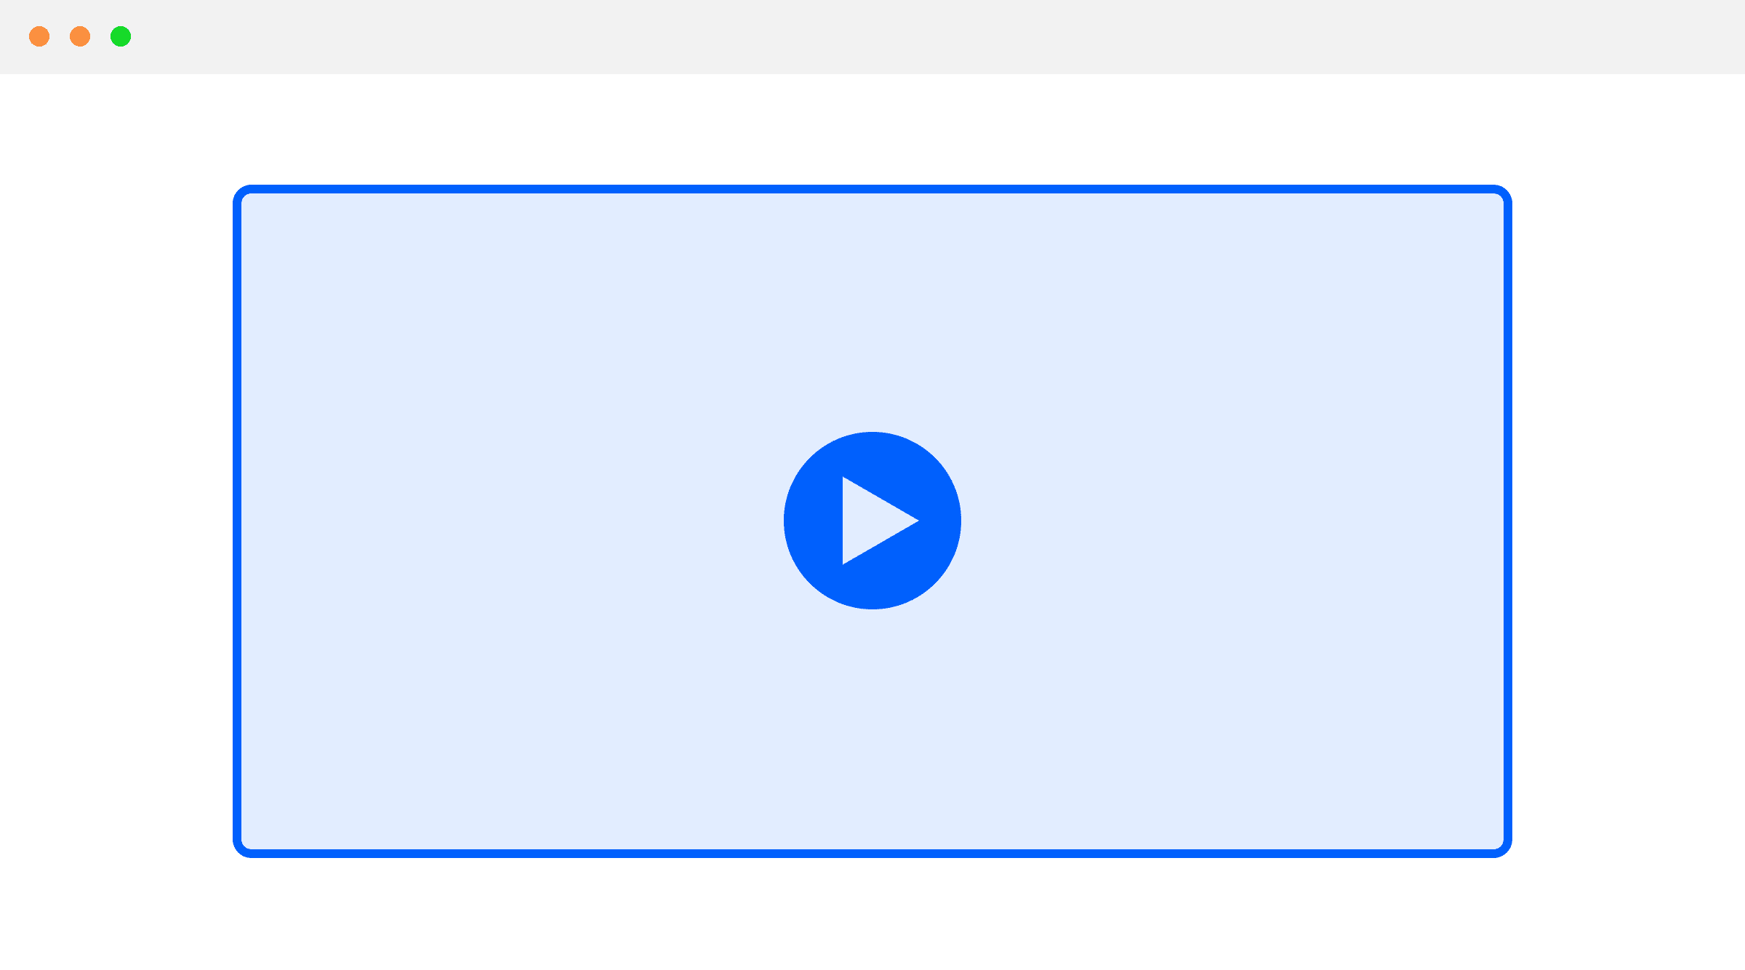The image size is (1745, 970).
Task: Click the bottom-right rounded corner of the video frame
Action: point(1505,851)
